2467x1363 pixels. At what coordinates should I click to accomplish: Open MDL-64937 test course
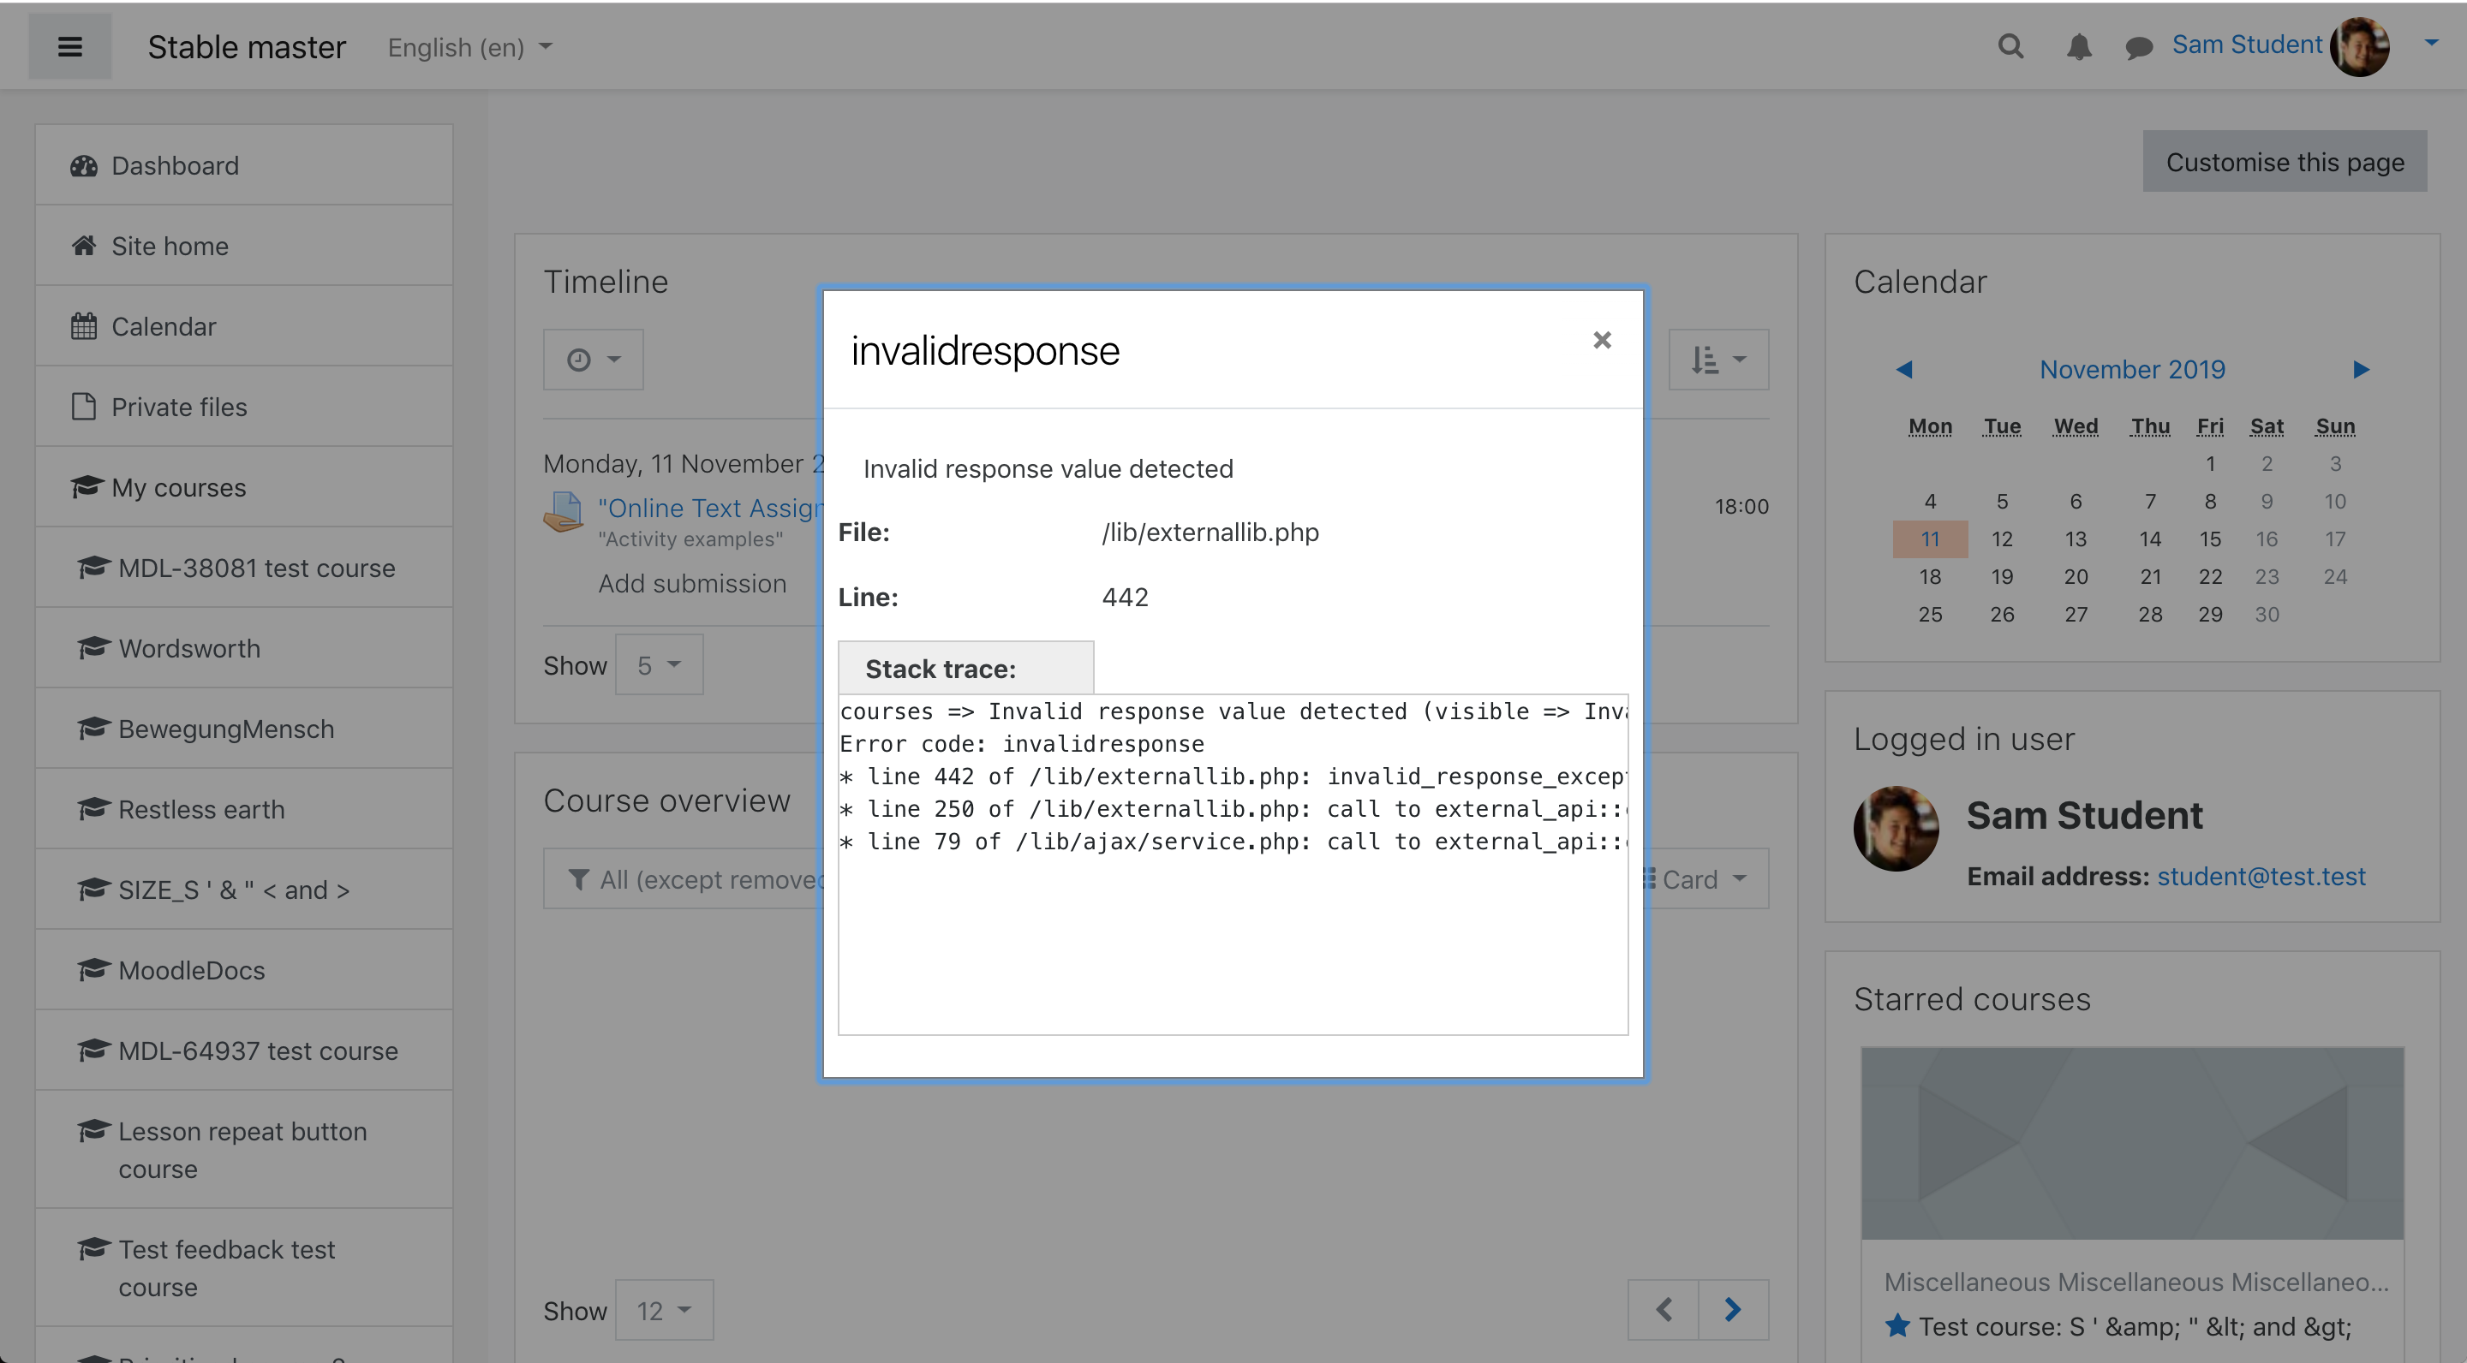click(244, 1049)
